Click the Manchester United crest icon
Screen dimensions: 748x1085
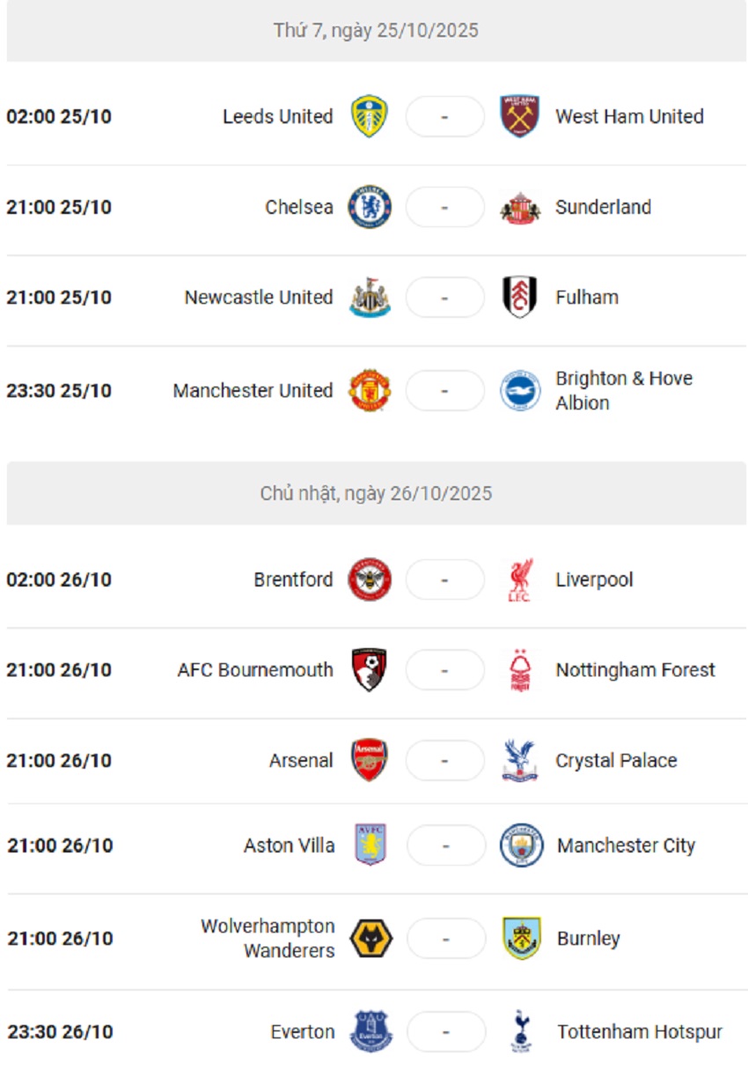[370, 390]
